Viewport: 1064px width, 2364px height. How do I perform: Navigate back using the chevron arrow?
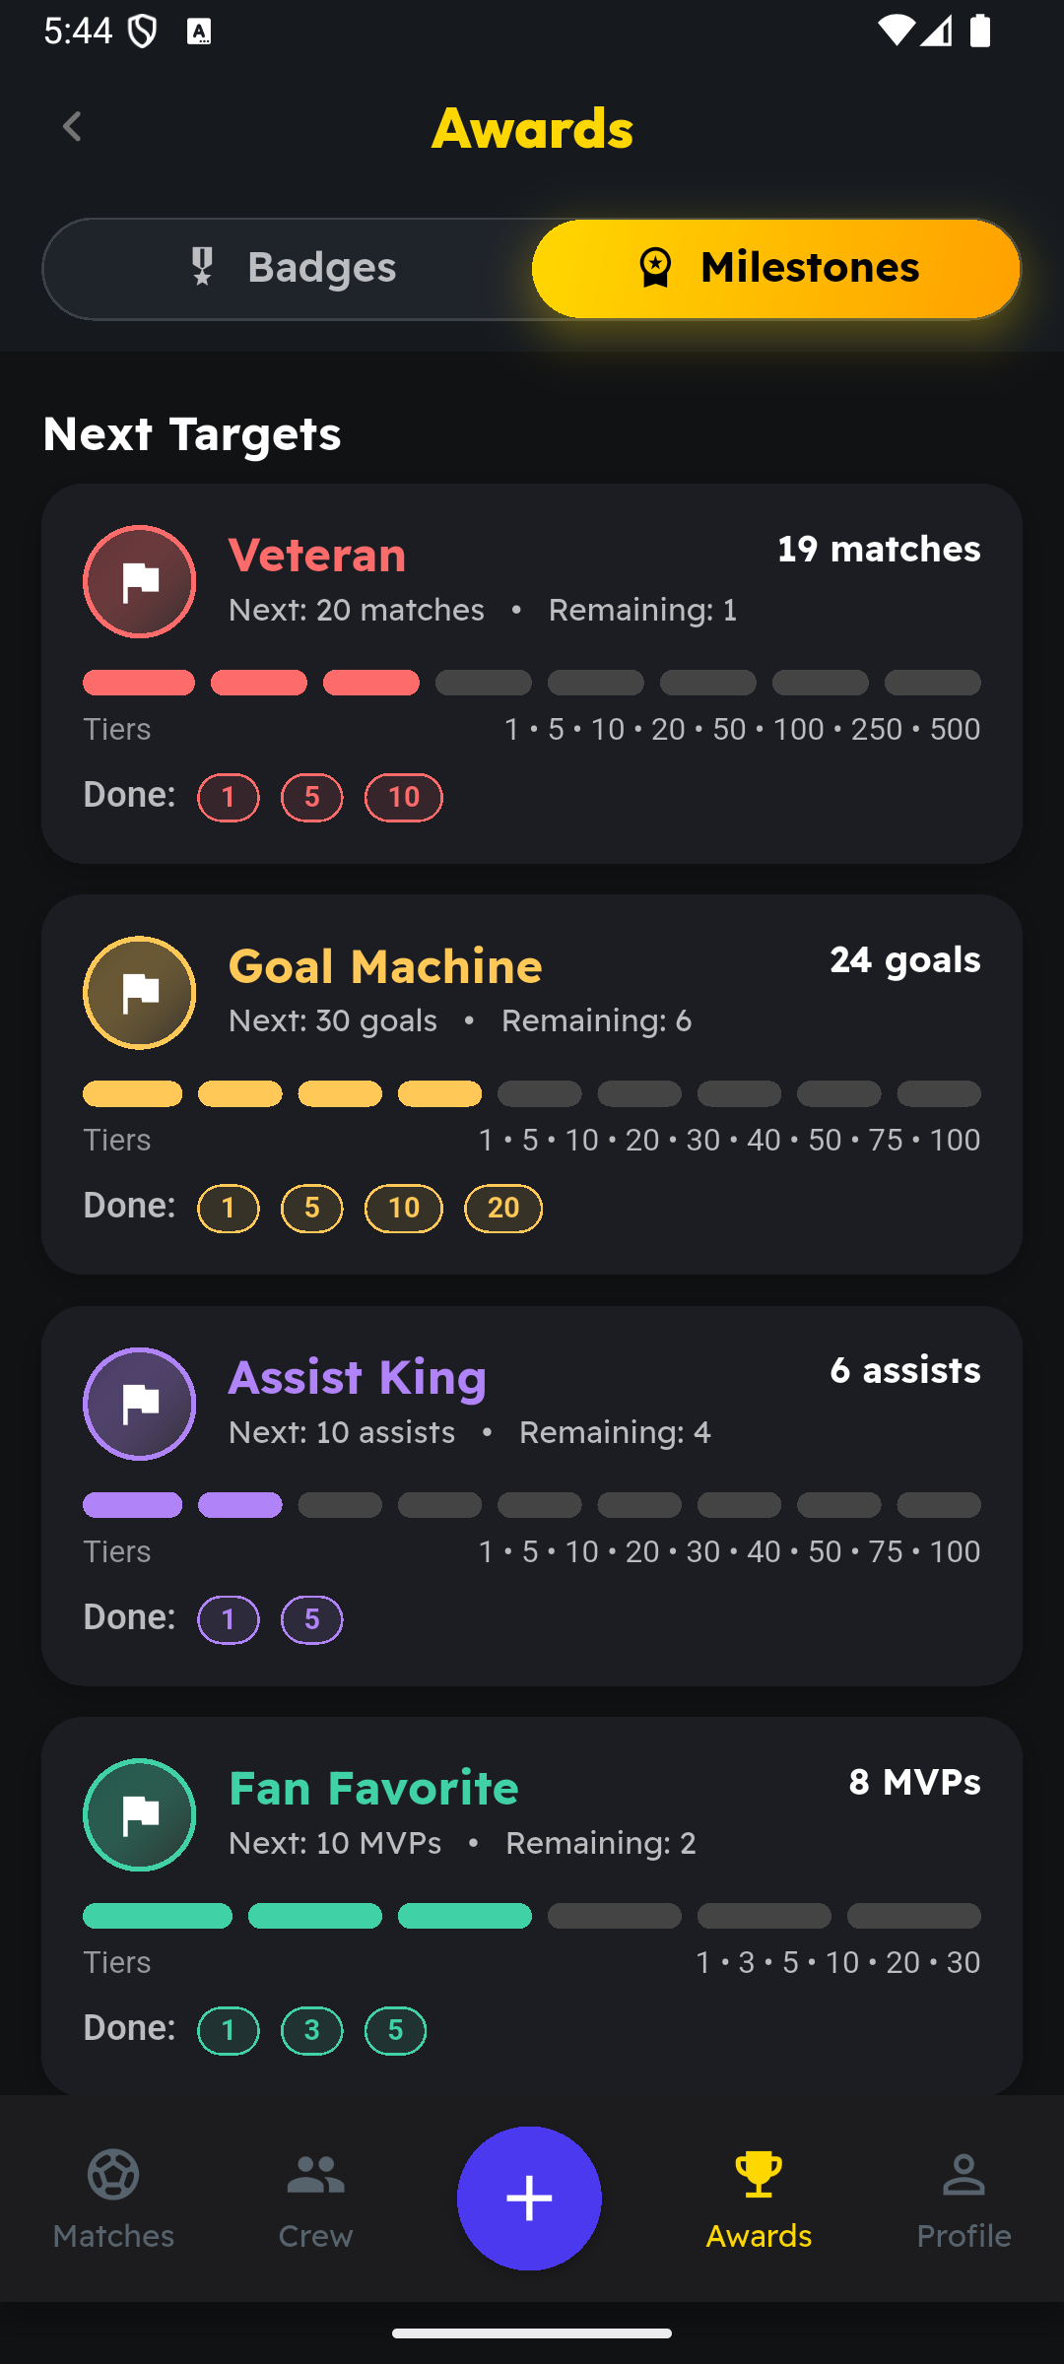pos(72,126)
